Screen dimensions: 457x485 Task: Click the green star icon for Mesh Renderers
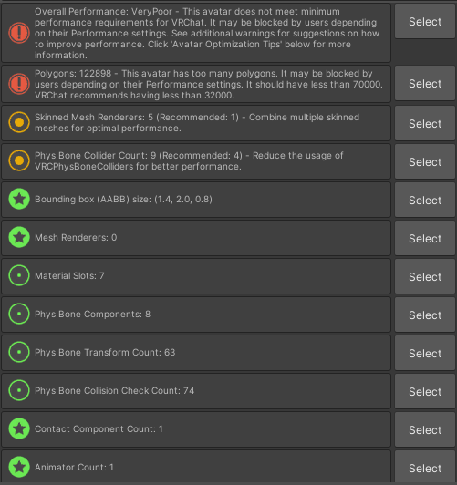[19, 237]
